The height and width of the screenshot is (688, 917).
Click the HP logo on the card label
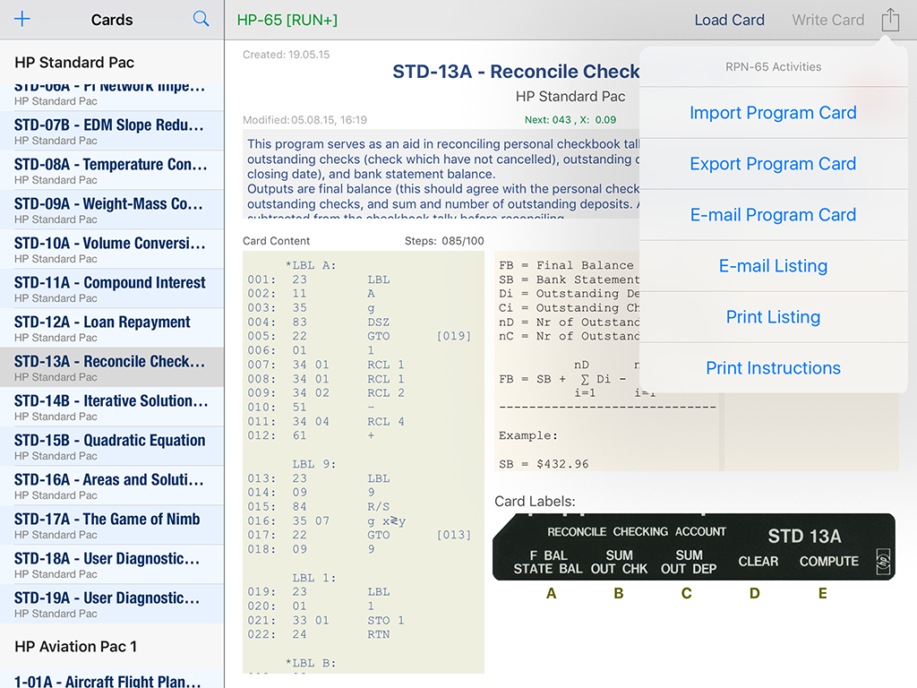pos(883,562)
